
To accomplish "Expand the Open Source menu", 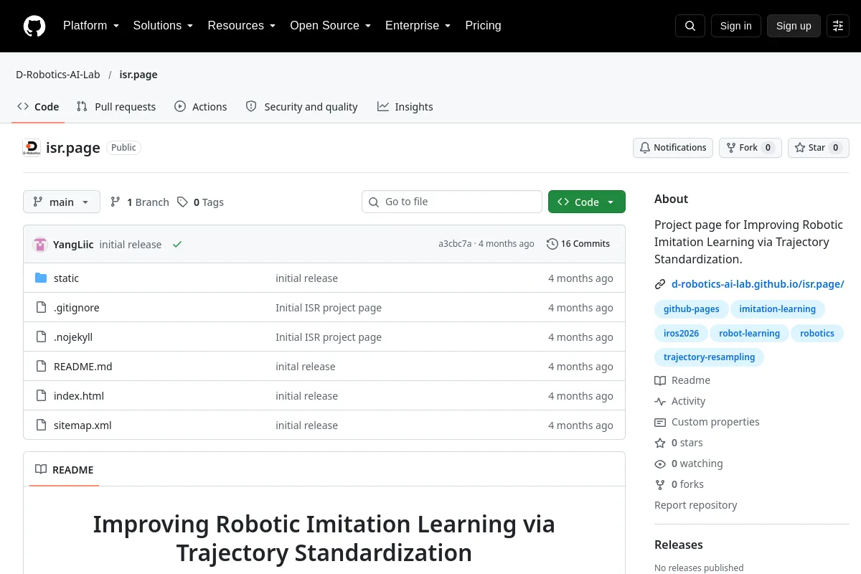I will point(331,26).
